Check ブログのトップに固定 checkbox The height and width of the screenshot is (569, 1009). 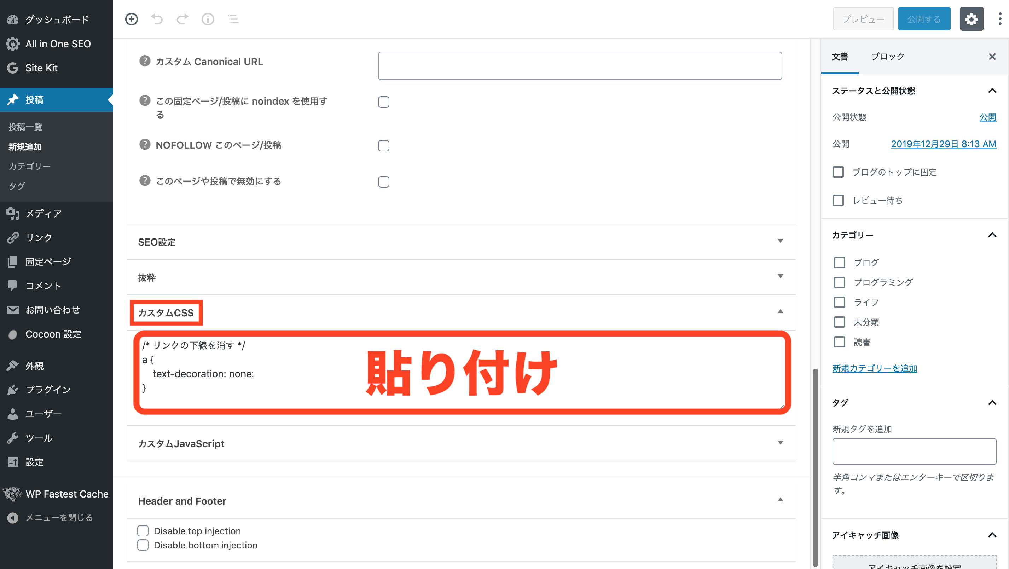(838, 172)
